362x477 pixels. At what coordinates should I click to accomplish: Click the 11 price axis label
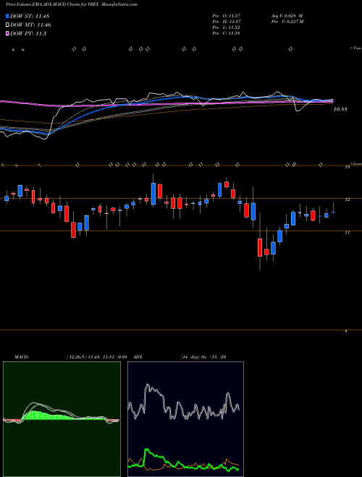click(347, 233)
